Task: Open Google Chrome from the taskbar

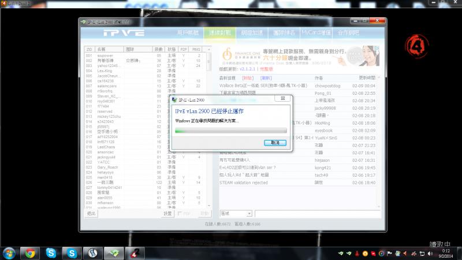Action: coord(30,253)
